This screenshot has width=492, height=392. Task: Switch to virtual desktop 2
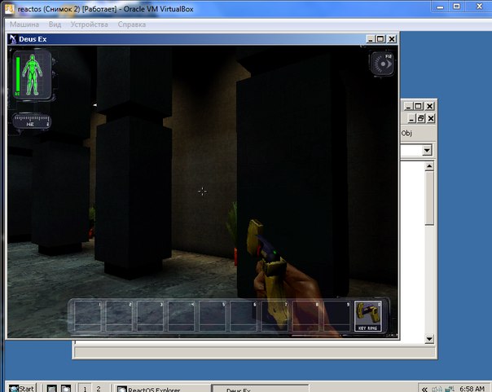coord(99,389)
